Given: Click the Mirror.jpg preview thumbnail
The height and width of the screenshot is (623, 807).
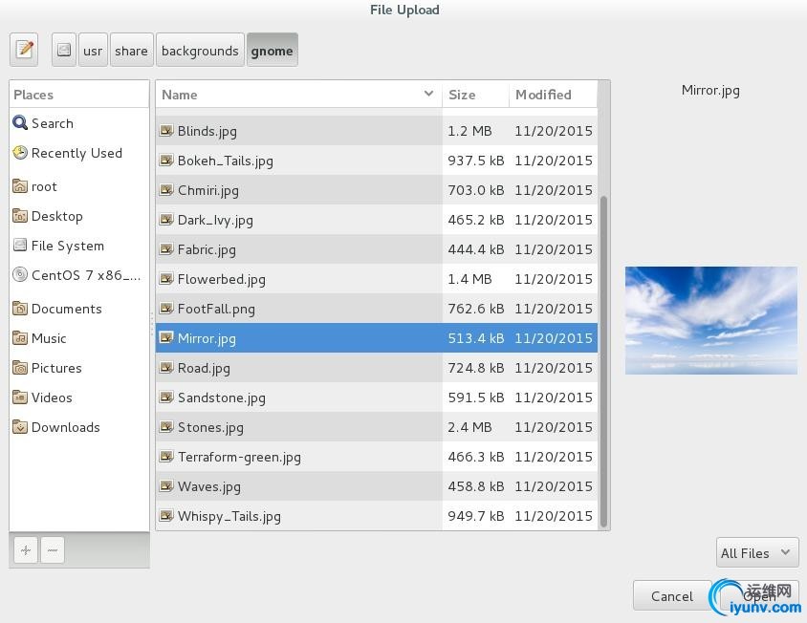Looking at the screenshot, I should coord(711,320).
